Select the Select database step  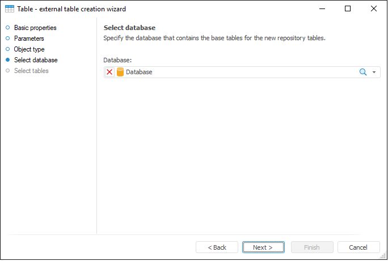click(35, 60)
